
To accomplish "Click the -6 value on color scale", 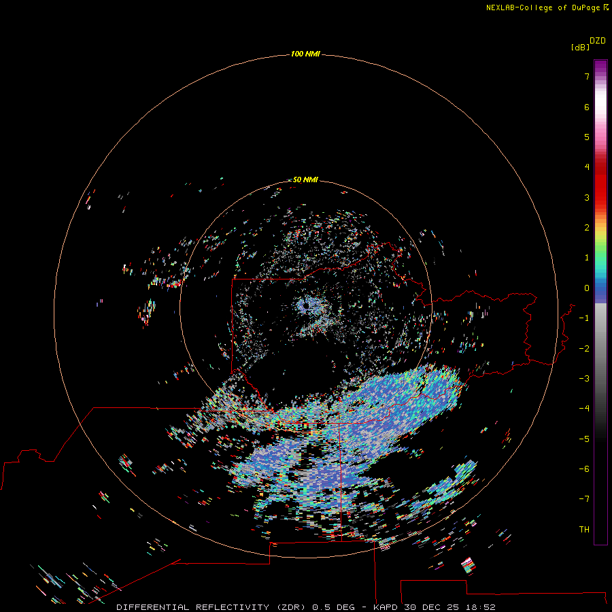I will click(x=584, y=469).
